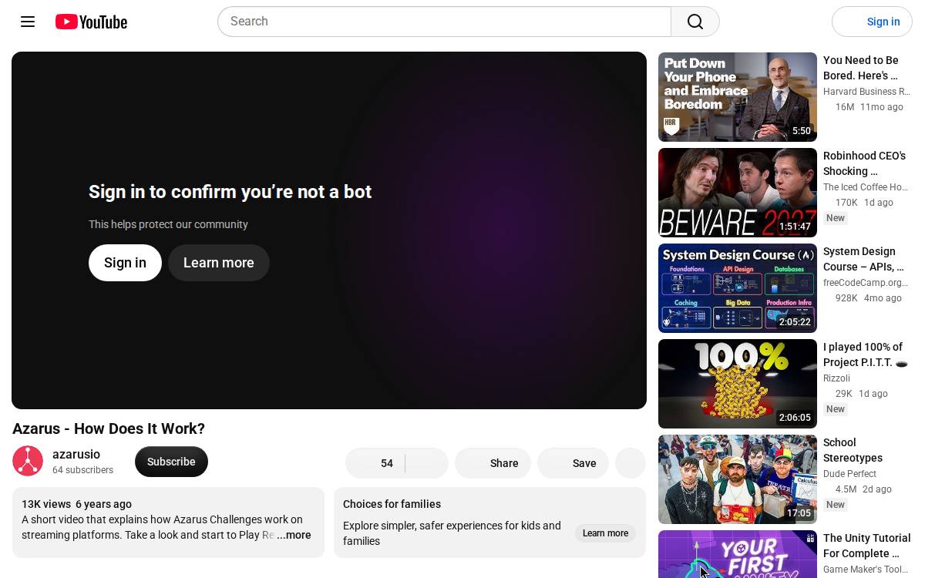
Task: Like the video showing 54 likes
Action: click(375, 463)
